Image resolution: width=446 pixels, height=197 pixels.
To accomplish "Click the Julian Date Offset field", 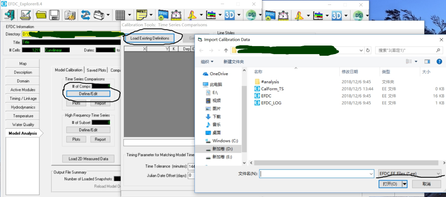I will click(x=191, y=175).
